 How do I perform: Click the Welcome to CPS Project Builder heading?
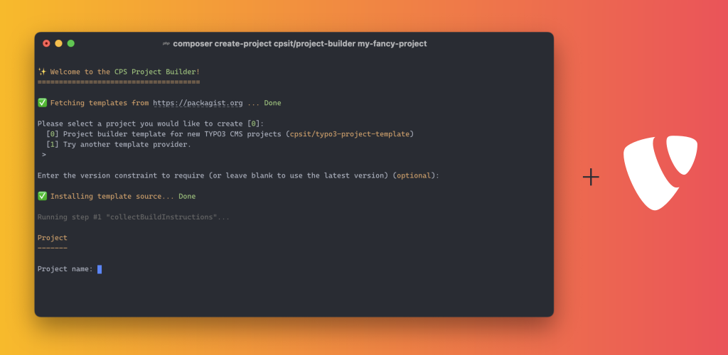tap(125, 72)
